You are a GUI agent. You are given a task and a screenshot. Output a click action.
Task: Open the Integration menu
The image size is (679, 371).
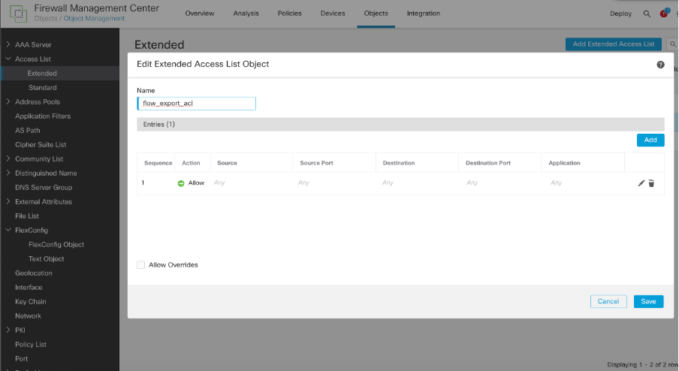point(424,14)
